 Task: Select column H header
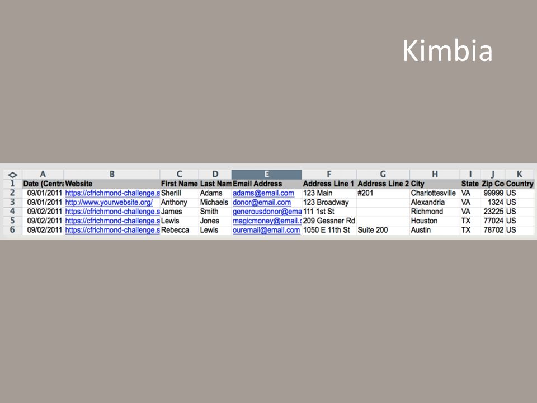pyautogui.click(x=435, y=175)
